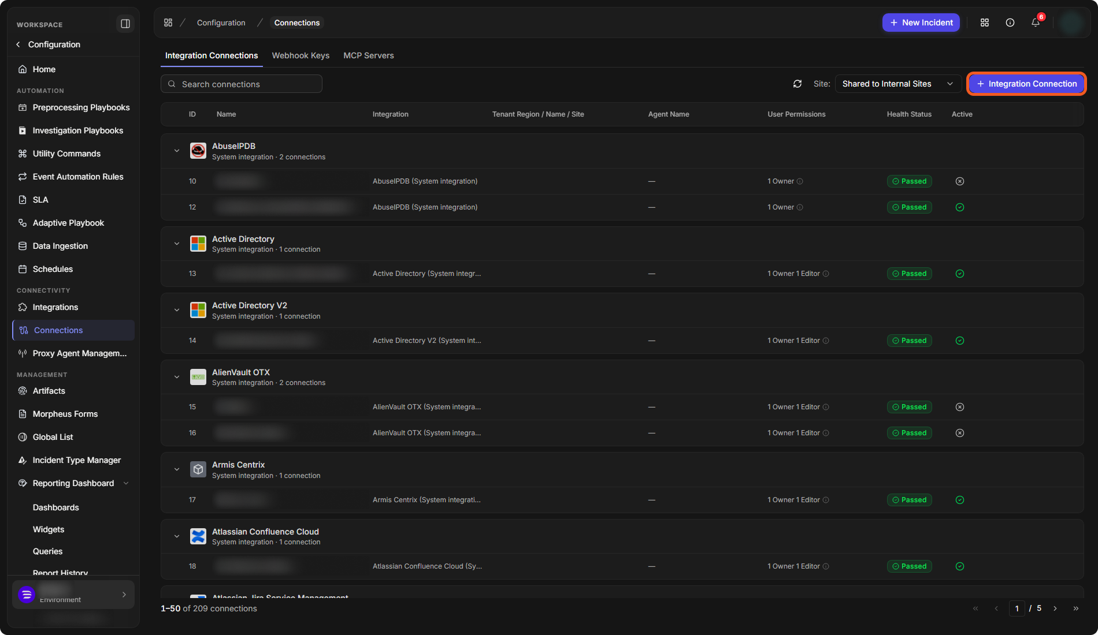Click the AbuseIPDB integration logo
Image resolution: width=1098 pixels, height=635 pixels.
pos(198,151)
